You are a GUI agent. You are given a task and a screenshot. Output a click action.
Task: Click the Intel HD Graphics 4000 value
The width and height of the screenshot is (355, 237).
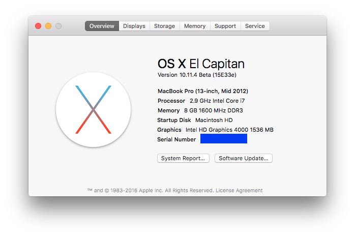click(x=229, y=130)
